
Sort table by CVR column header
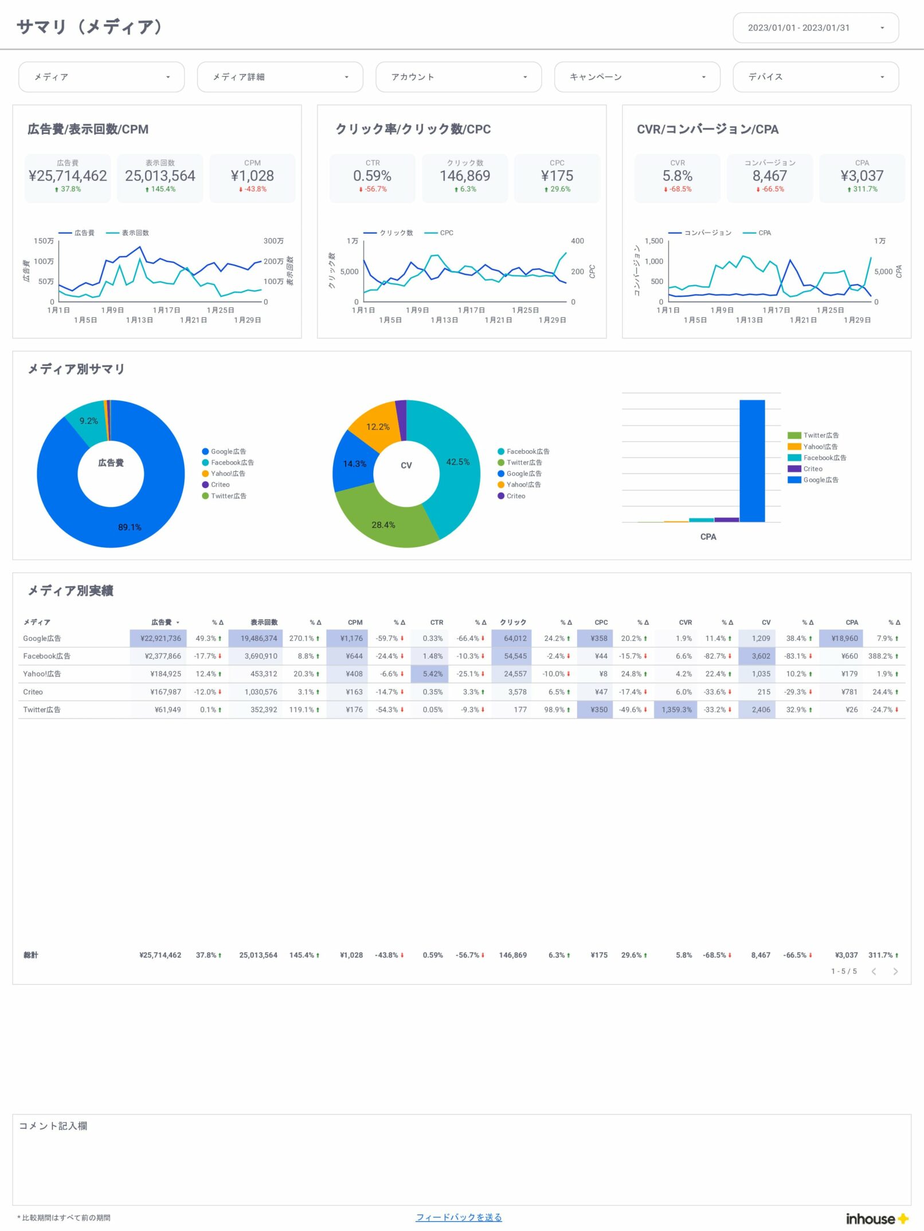[x=685, y=622]
